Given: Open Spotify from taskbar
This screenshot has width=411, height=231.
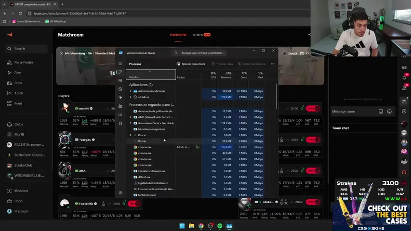Looking at the screenshot, I should click(x=220, y=226).
